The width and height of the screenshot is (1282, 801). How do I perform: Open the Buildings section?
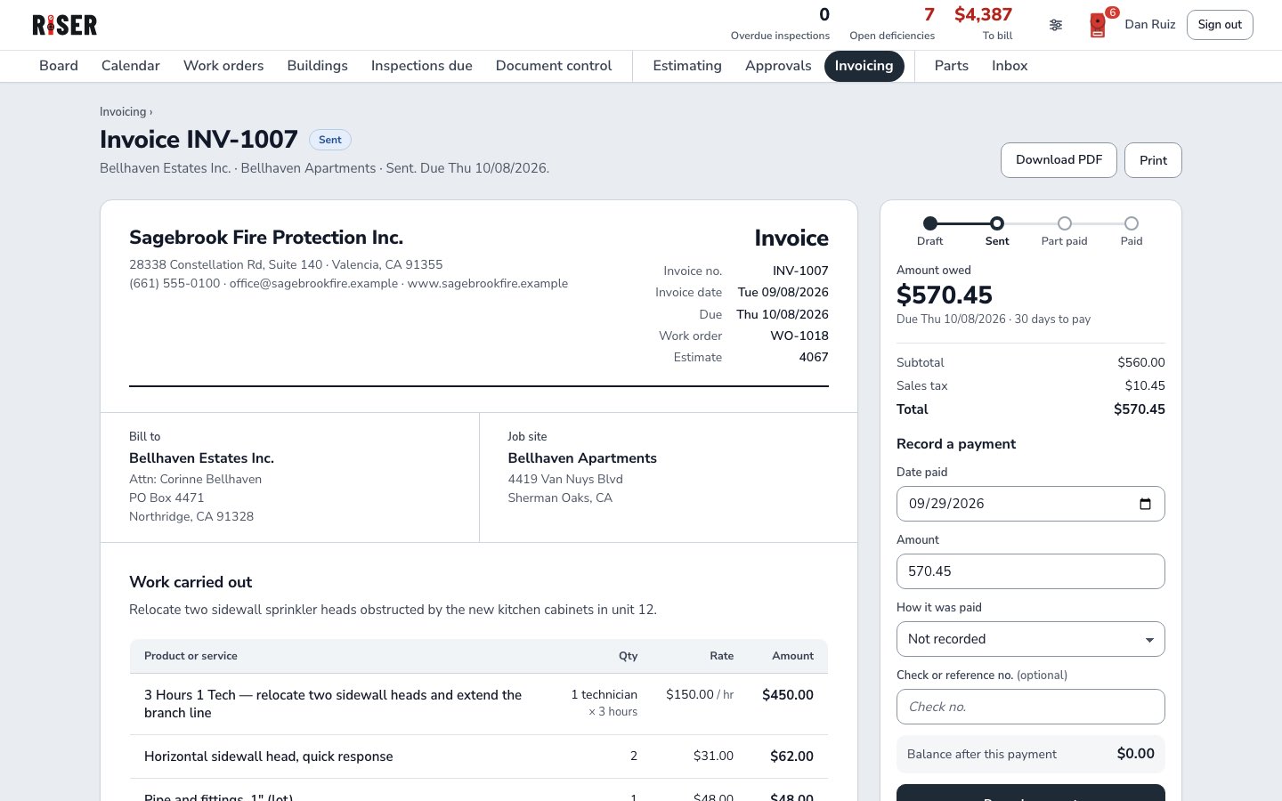click(x=318, y=66)
